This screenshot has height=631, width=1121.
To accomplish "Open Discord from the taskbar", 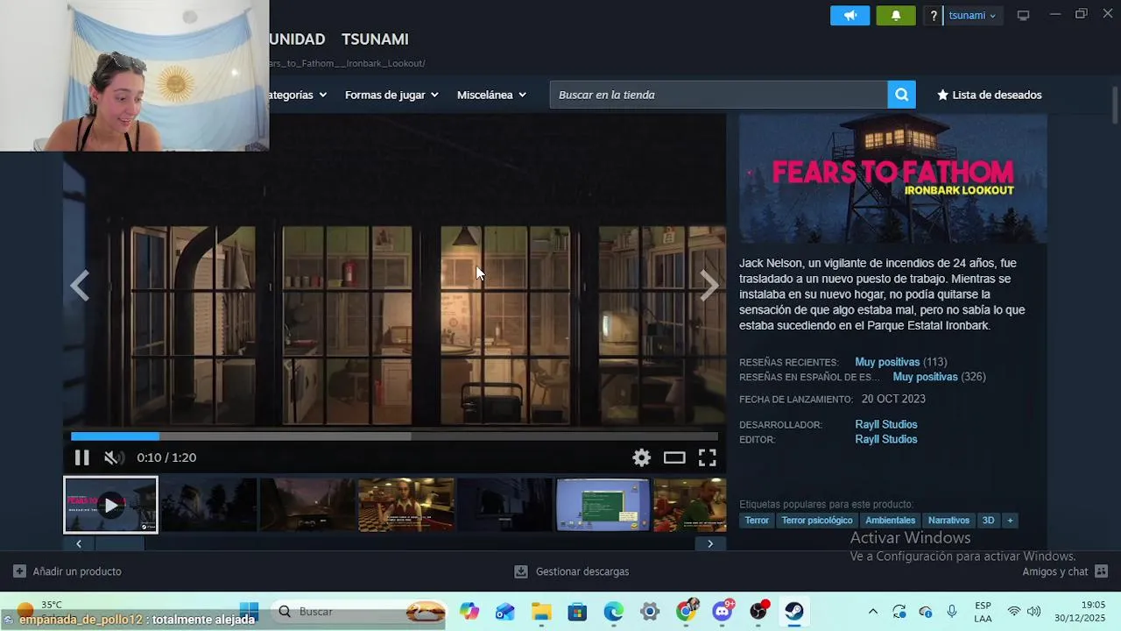I will point(723,611).
